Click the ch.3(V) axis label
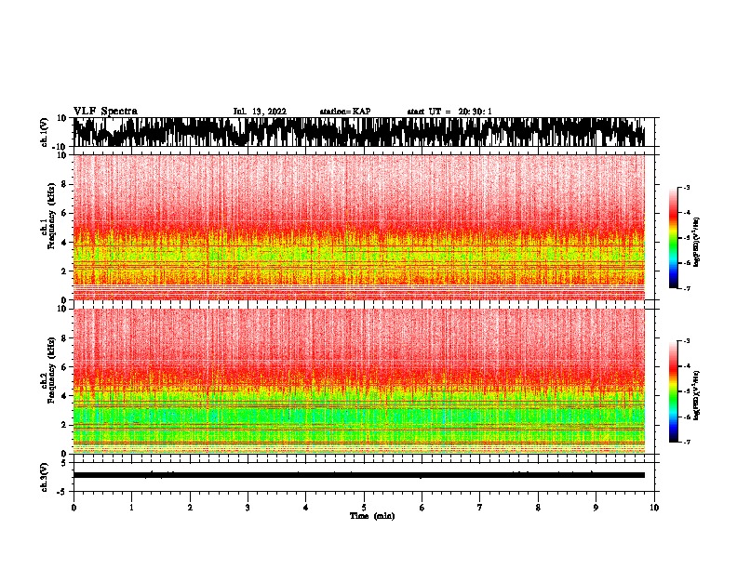This screenshot has width=737, height=569. pyautogui.click(x=46, y=477)
